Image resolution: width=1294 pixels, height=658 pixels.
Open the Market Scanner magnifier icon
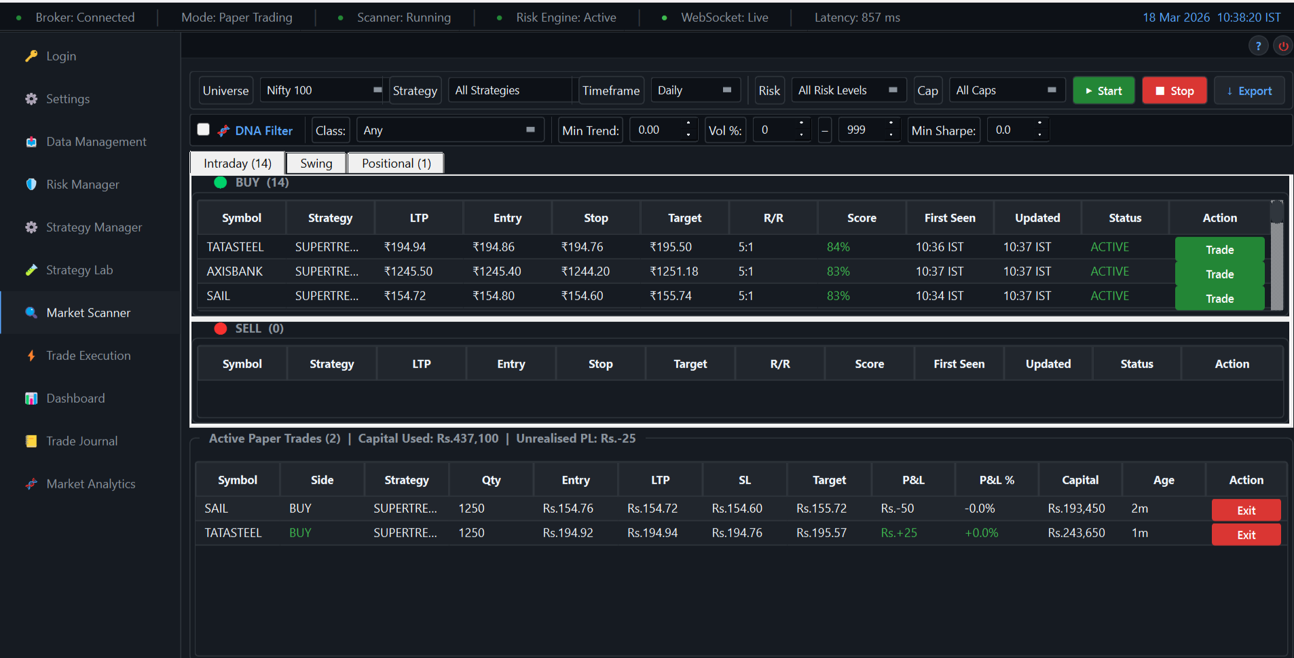click(x=31, y=312)
